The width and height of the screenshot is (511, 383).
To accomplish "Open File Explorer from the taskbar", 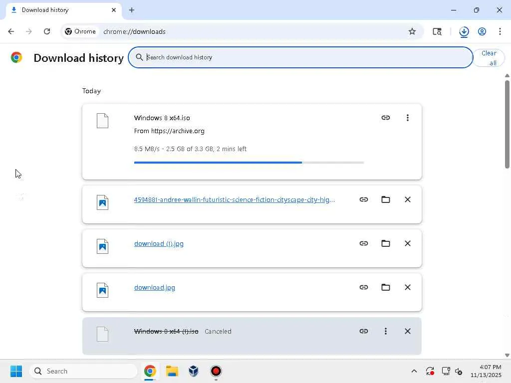I will tap(172, 371).
